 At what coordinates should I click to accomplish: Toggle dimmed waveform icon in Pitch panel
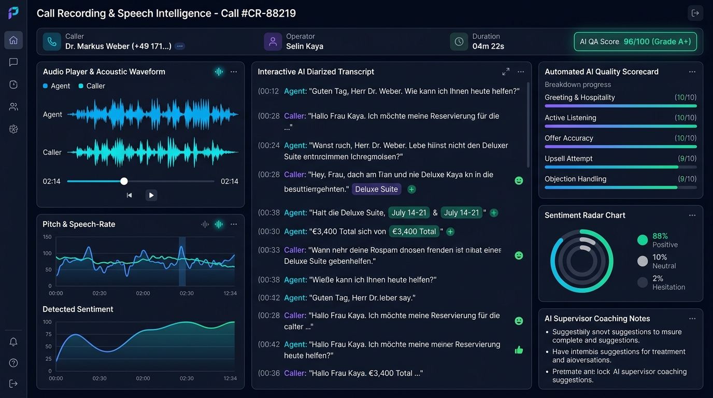pos(205,224)
